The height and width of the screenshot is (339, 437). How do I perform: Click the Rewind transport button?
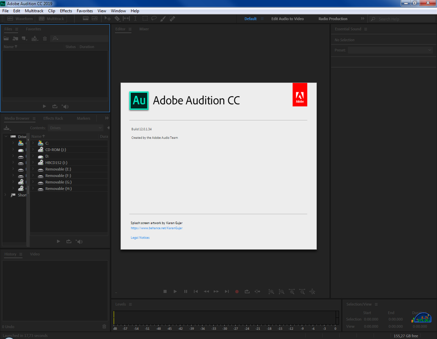[206, 292]
